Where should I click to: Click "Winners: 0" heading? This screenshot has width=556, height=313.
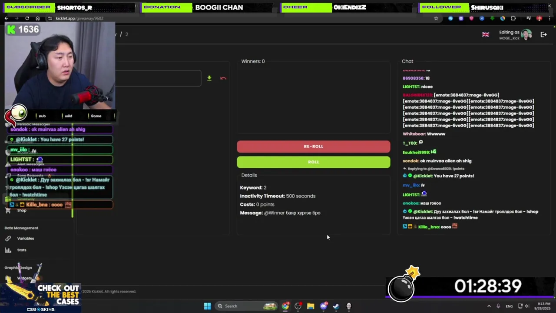pyautogui.click(x=253, y=61)
